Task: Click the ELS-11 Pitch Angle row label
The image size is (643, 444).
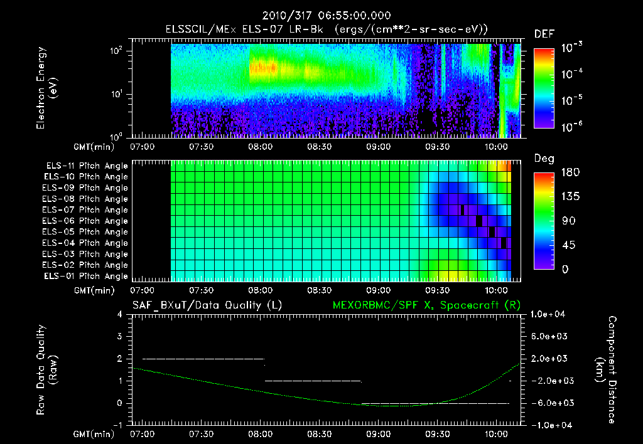Action: 87,166
